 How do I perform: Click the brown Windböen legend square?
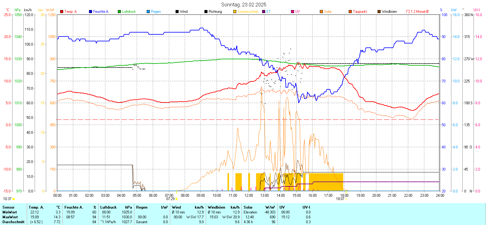point(379,12)
